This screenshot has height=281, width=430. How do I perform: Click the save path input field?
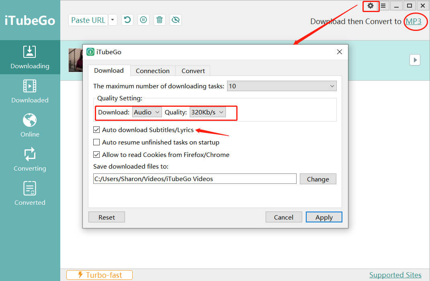pyautogui.click(x=195, y=179)
